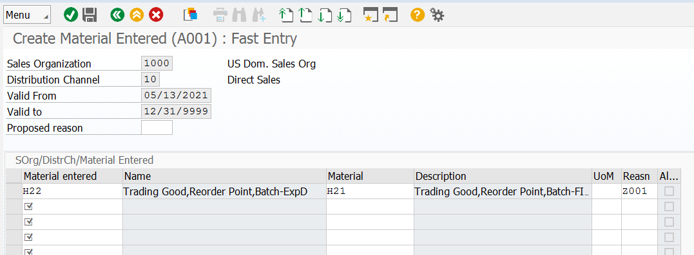Open Help with the question mark icon
The height and width of the screenshot is (255, 694).
click(x=418, y=15)
